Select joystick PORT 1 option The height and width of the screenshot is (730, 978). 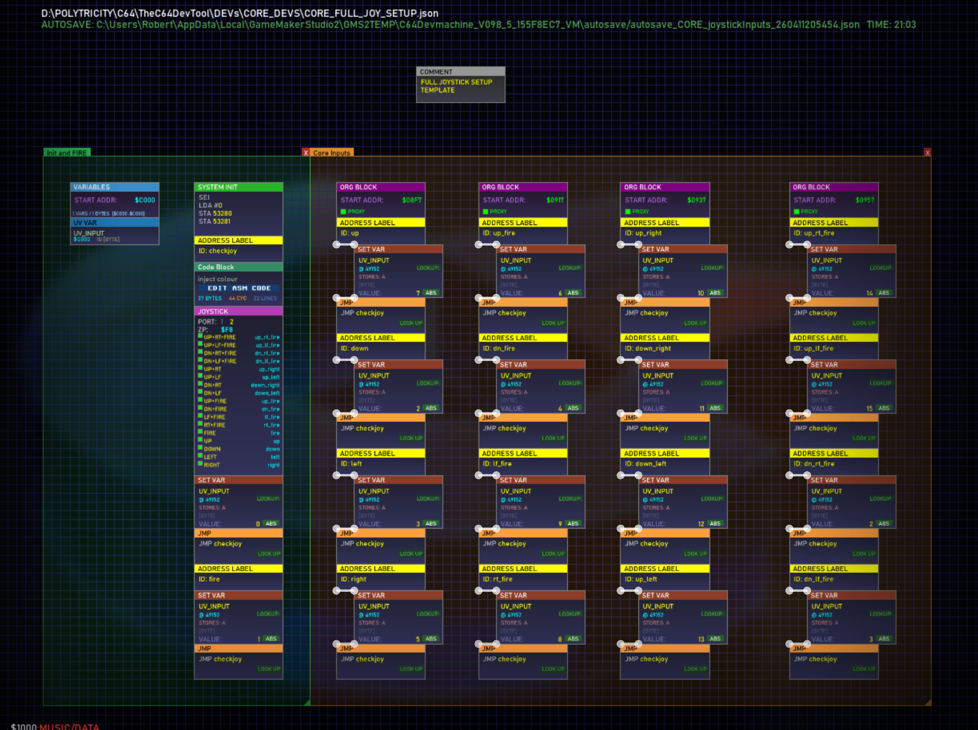point(222,322)
